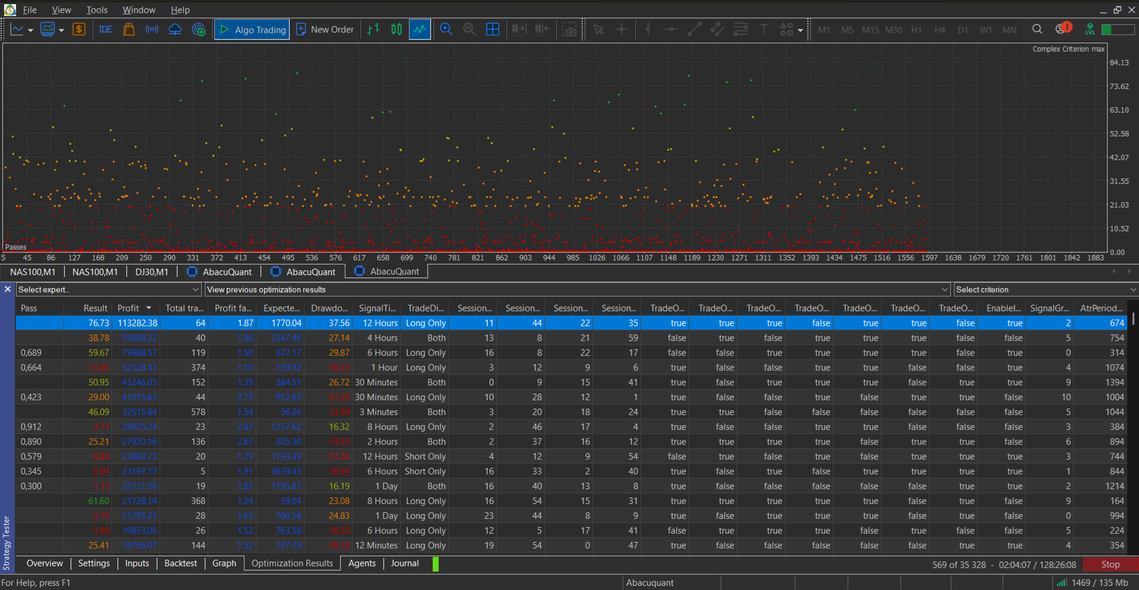Click the gold dollar-sign icon

79,30
